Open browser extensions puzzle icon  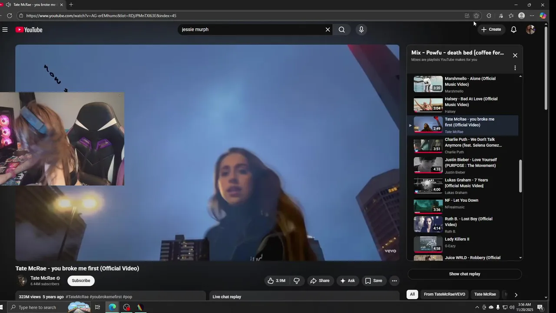[x=489, y=16]
